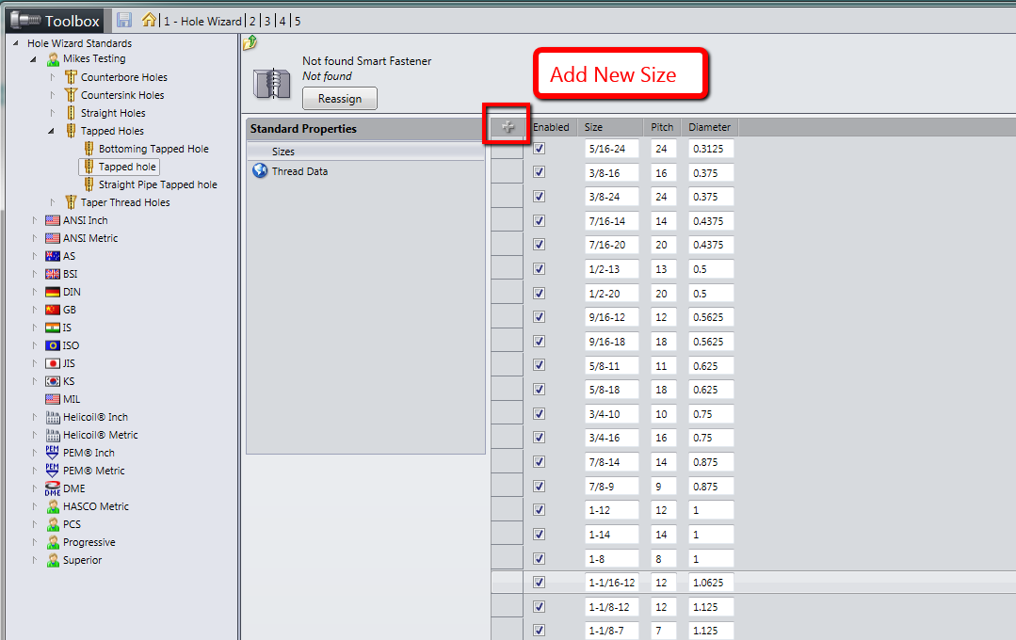The height and width of the screenshot is (640, 1016).
Task: Select the Helicoil® Inch standard icon
Action: tap(53, 417)
